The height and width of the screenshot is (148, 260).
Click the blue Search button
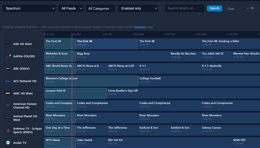[x=214, y=8]
